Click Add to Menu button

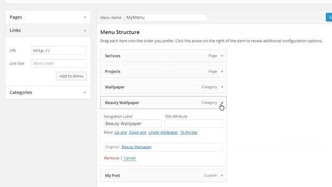tap(72, 76)
